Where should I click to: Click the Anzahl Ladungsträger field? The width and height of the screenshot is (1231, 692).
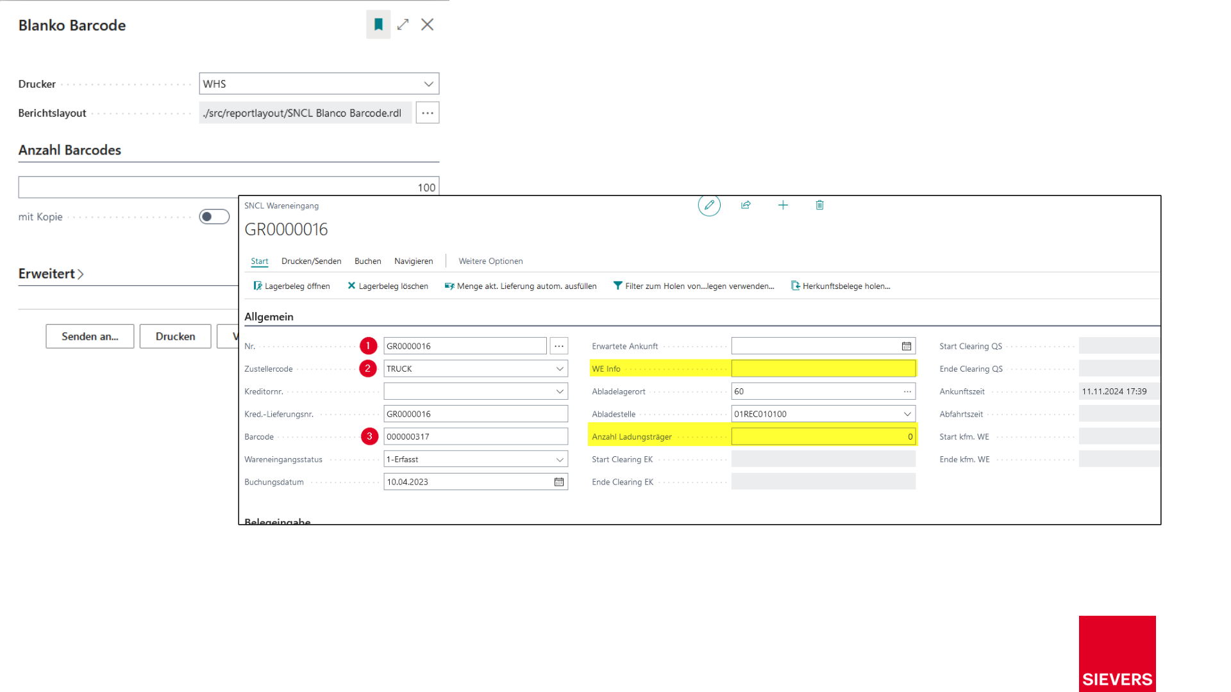[823, 437]
